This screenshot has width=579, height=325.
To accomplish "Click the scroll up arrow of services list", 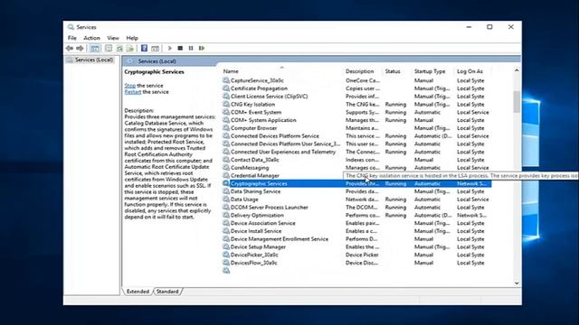I will pyautogui.click(x=517, y=70).
